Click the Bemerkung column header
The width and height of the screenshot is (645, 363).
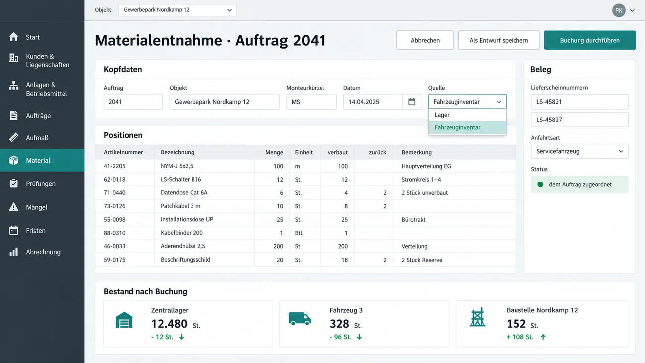[x=417, y=152]
